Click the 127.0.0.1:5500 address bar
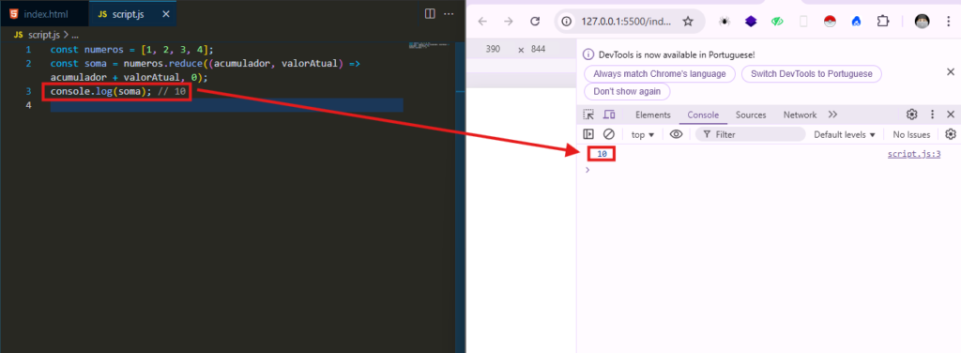The height and width of the screenshot is (353, 961). [626, 22]
